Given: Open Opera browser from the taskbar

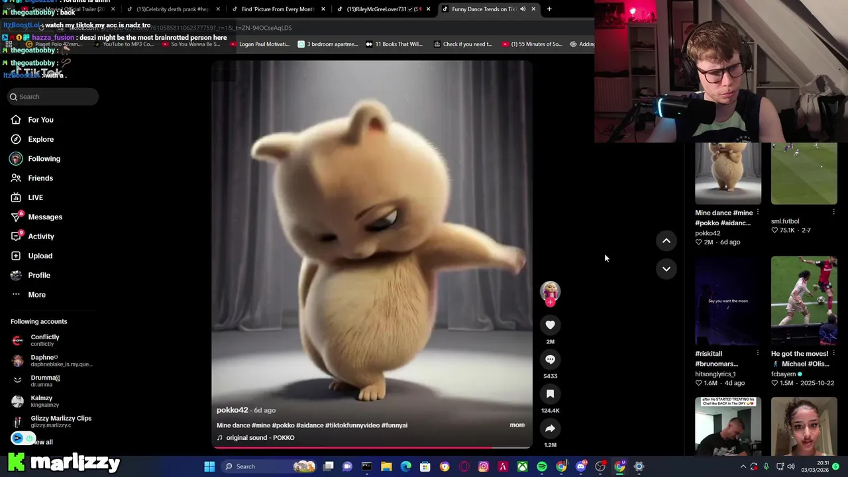Looking at the screenshot, I should tap(464, 466).
